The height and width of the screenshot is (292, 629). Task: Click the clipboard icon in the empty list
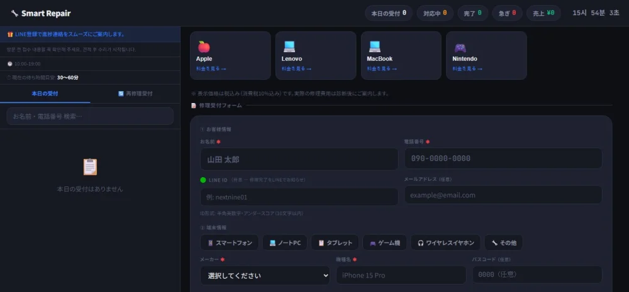(90, 166)
